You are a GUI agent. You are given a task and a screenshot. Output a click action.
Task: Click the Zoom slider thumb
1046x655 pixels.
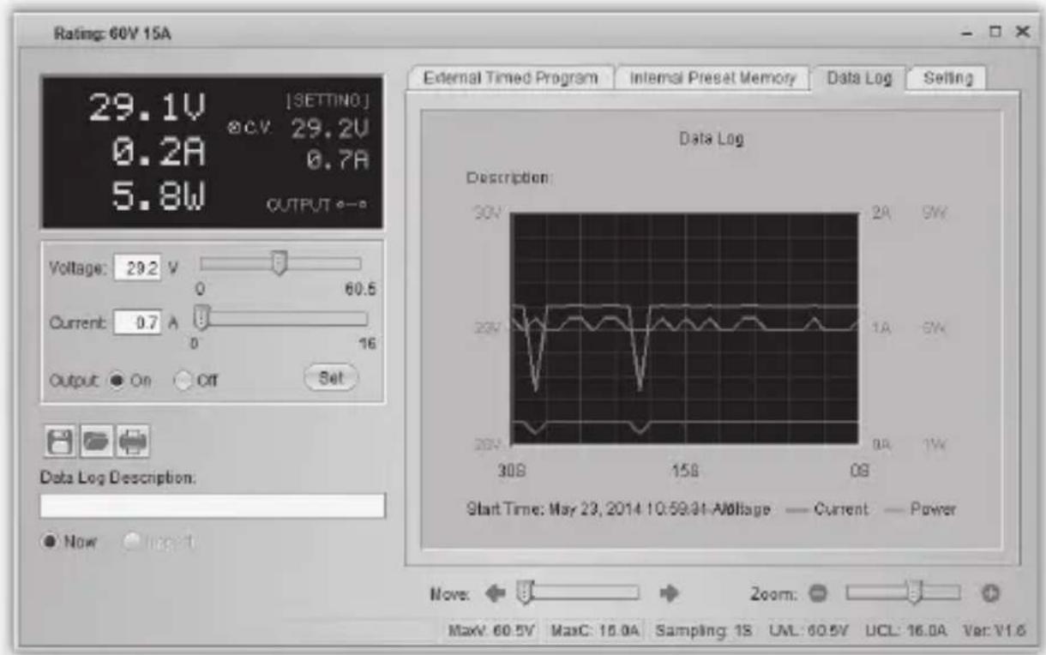tap(915, 592)
